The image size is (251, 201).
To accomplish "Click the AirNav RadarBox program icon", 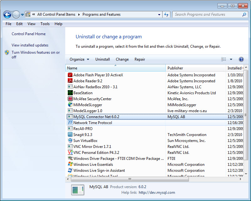I will (70, 87).
